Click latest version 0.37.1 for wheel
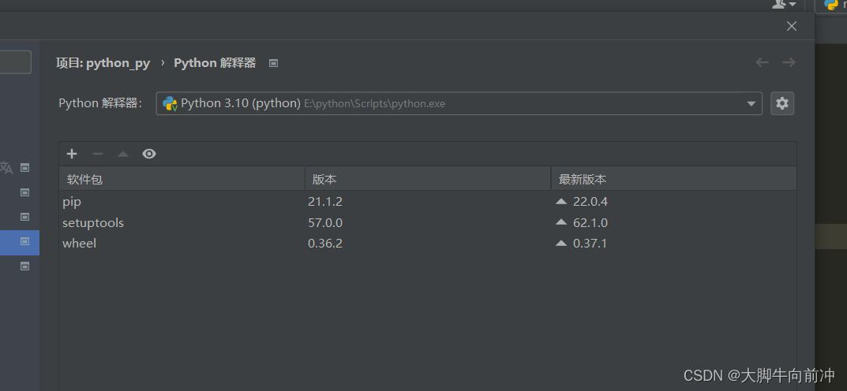Screen dimensions: 847x391 (590, 244)
